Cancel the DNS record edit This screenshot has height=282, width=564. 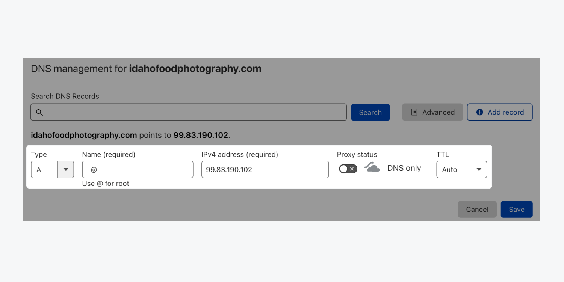click(477, 210)
